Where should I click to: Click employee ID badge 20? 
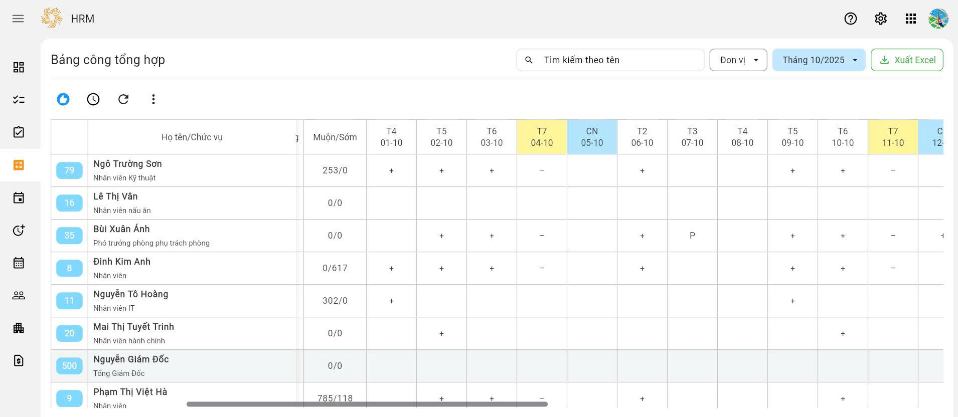click(69, 333)
